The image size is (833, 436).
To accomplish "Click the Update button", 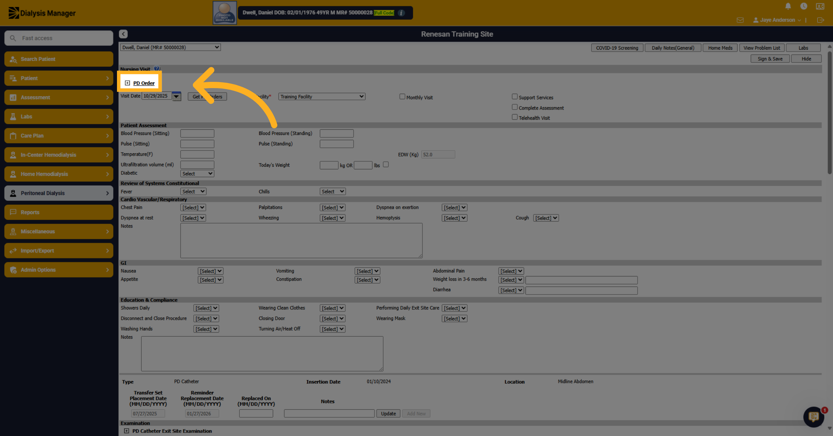I will (x=388, y=413).
